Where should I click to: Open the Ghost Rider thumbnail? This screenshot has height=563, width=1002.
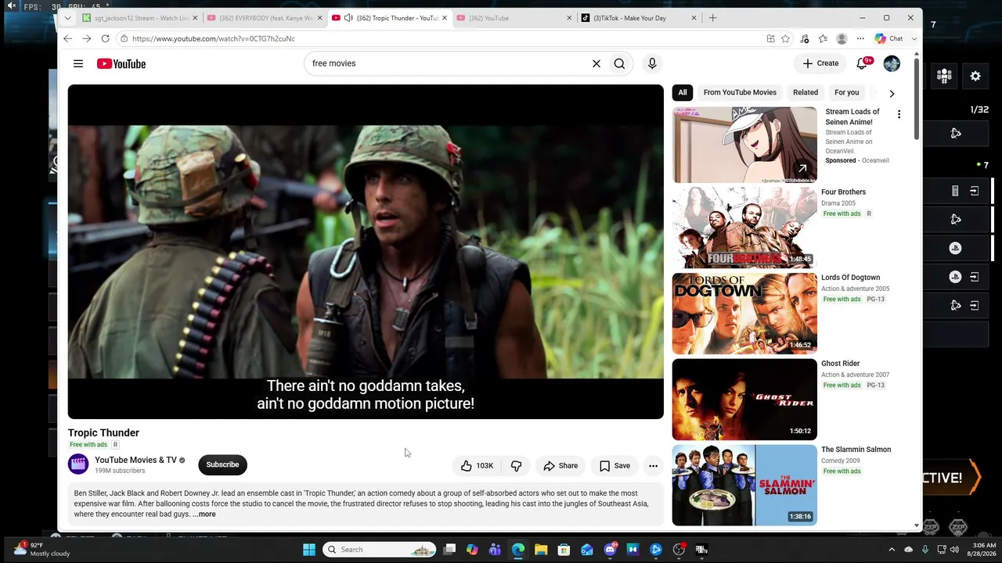[x=744, y=400]
